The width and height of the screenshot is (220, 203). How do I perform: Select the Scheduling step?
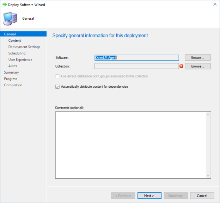tap(17, 53)
